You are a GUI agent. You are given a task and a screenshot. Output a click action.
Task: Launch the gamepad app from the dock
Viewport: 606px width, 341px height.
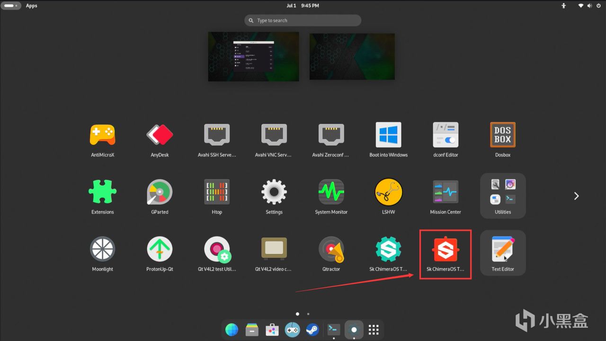[x=292, y=330]
